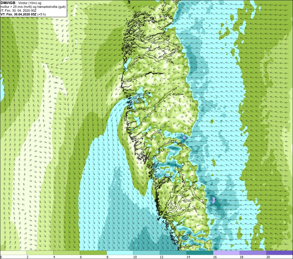Image resolution: width=293 pixels, height=259 pixels.
Task: Click the legend label '20'
Action: pos(268,257)
